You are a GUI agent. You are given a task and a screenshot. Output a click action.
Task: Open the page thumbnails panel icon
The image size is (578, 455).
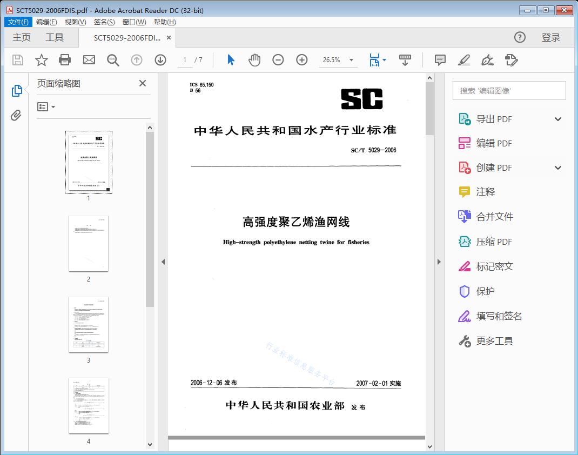tap(17, 90)
